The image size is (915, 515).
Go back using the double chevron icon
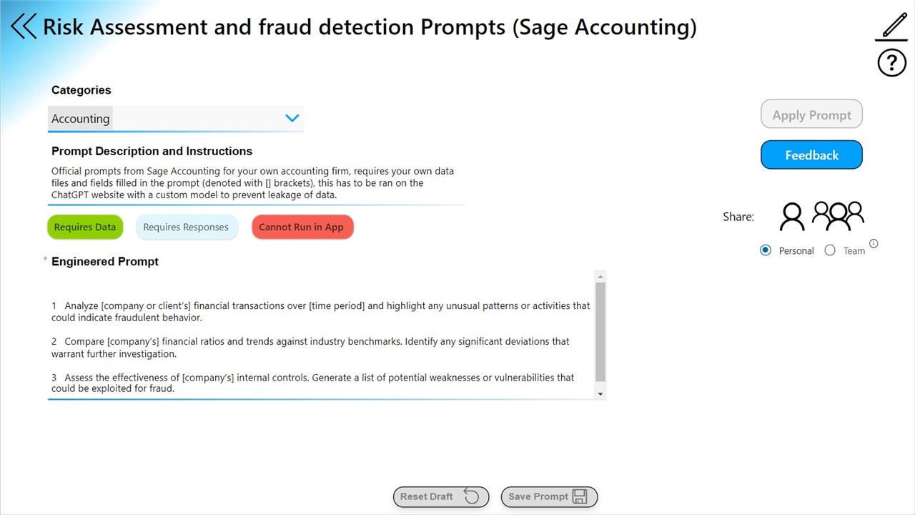coord(24,26)
